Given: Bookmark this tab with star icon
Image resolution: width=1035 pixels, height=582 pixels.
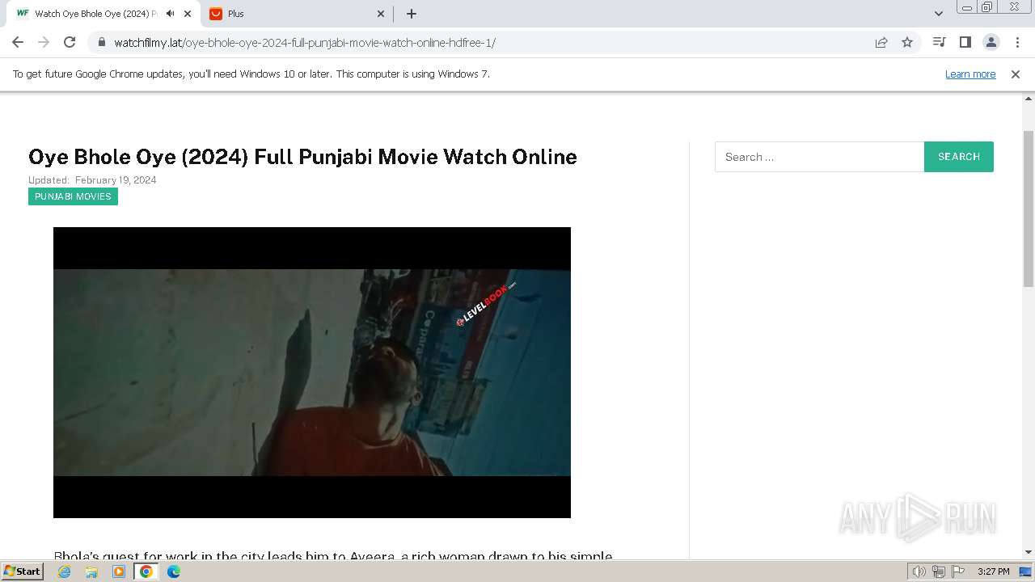Looking at the screenshot, I should click(x=907, y=42).
